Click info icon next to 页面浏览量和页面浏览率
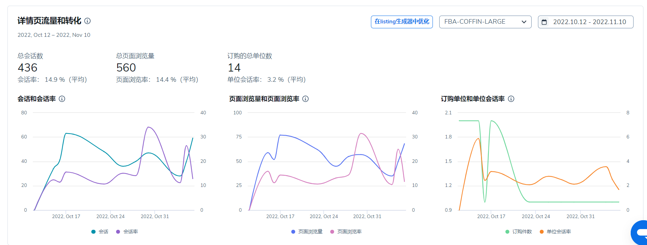The width and height of the screenshot is (647, 245). point(305,99)
